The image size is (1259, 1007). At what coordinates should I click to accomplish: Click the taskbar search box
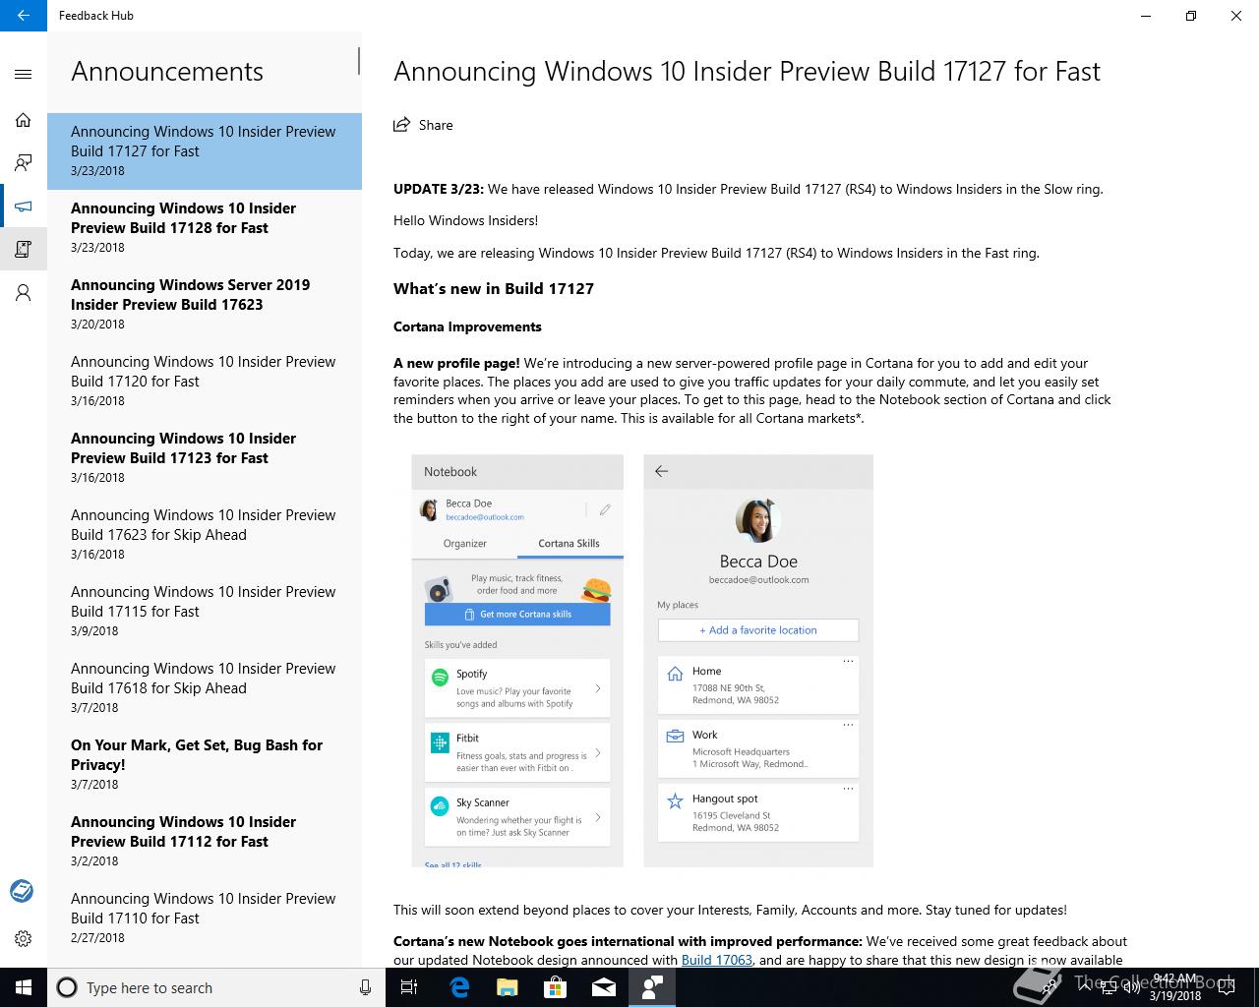click(x=216, y=987)
